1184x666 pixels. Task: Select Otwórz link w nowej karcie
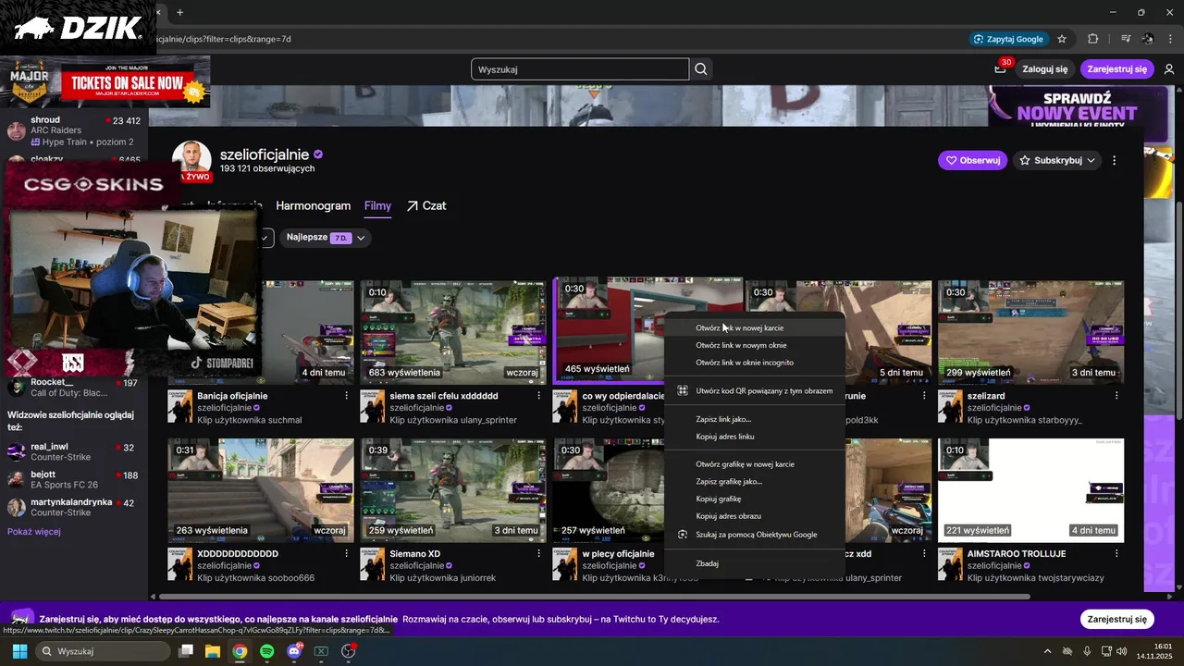[754, 327]
